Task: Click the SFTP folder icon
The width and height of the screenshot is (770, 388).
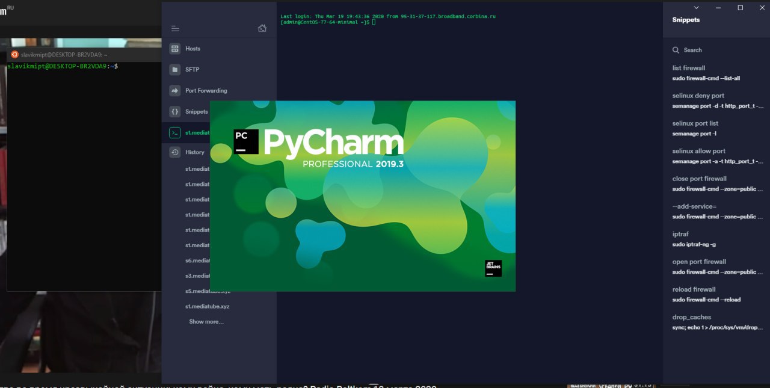Action: pyautogui.click(x=174, y=70)
